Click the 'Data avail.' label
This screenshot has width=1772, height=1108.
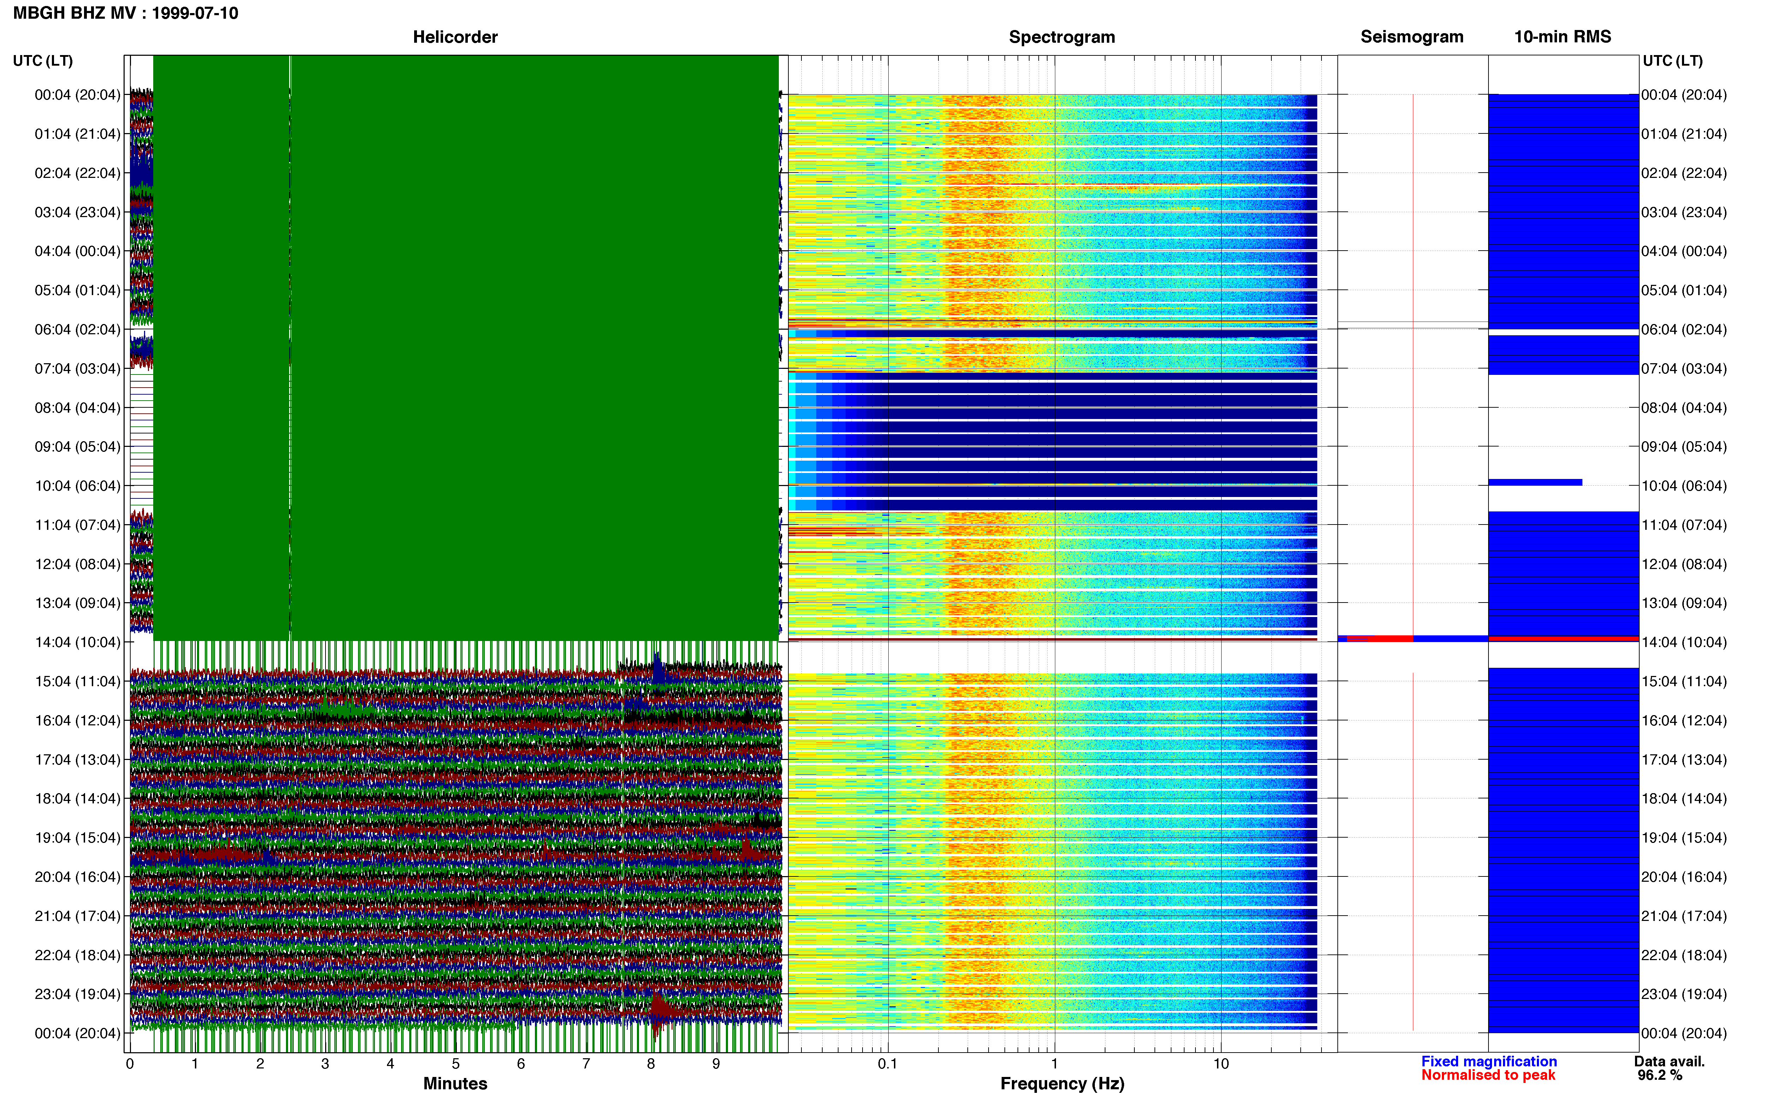pyautogui.click(x=1669, y=1061)
